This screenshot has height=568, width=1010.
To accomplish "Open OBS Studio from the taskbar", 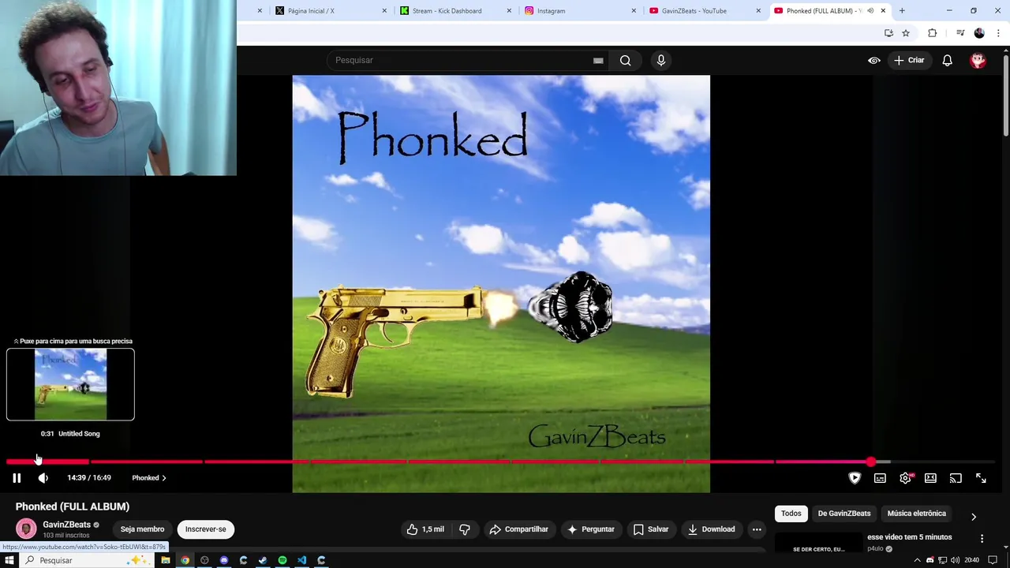I will [x=204, y=561].
